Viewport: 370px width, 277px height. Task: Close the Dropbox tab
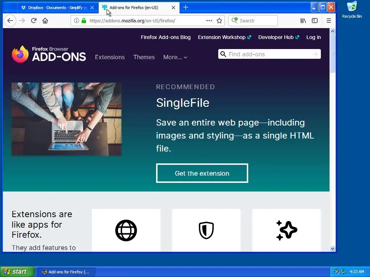coord(92,8)
